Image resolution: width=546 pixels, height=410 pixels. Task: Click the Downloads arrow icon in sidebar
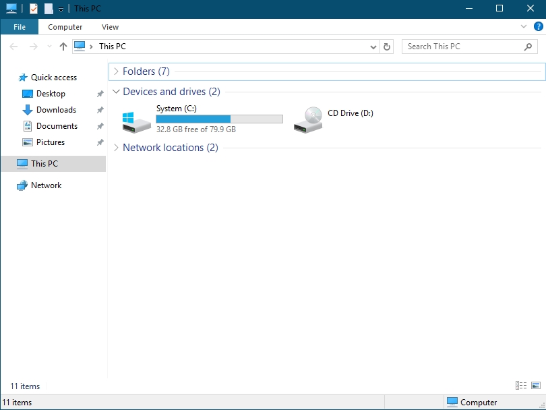28,110
